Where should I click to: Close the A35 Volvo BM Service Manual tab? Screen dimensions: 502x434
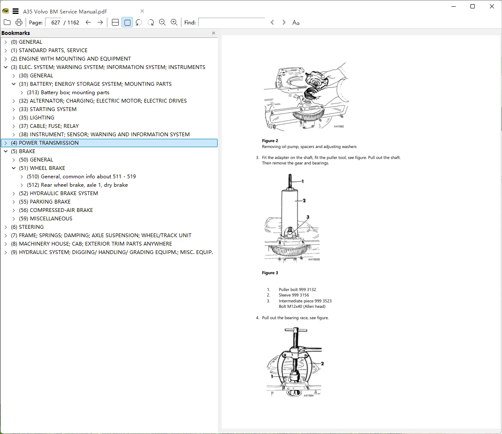(x=142, y=11)
